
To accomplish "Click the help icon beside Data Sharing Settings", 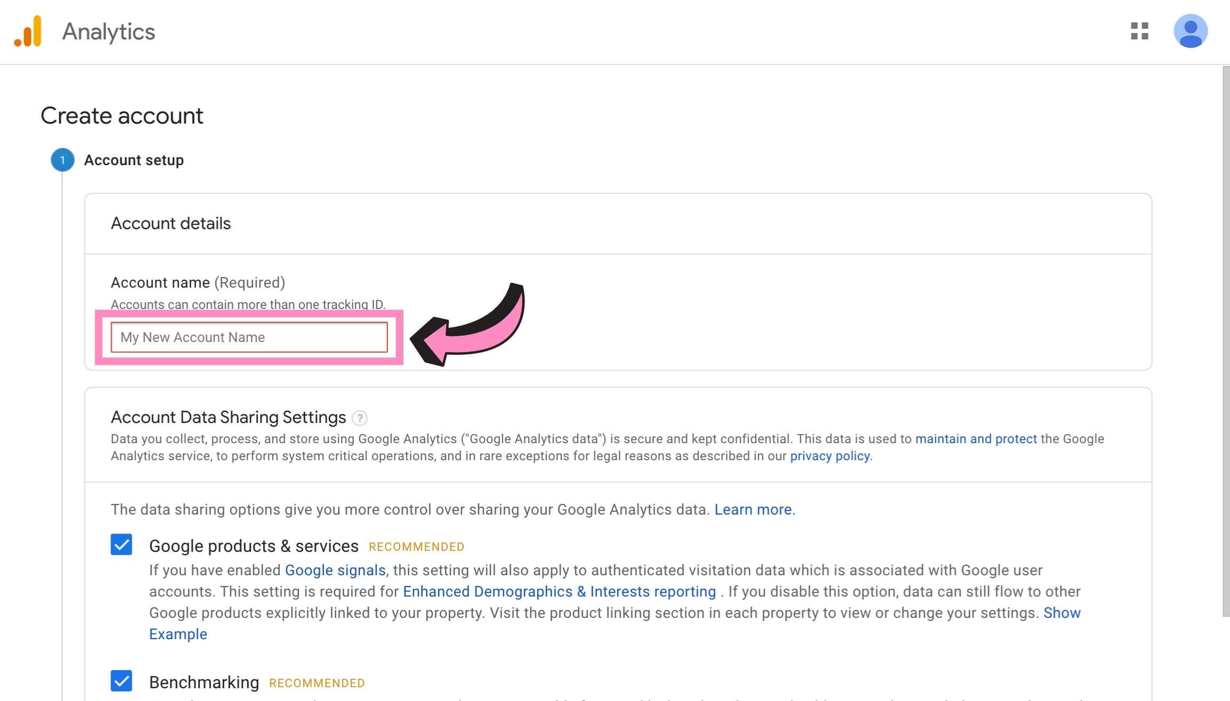I will (x=360, y=418).
